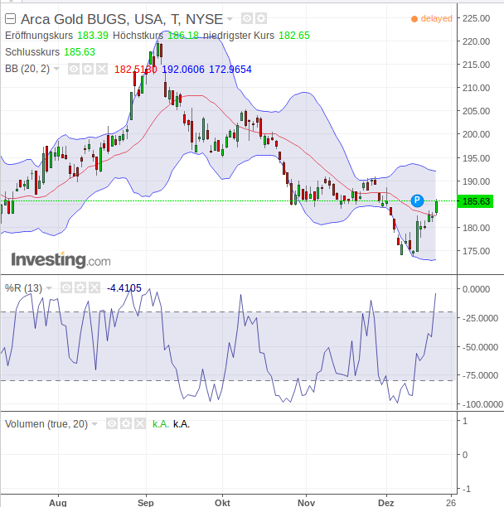Click the %R value -4.4105
The image size is (504, 507).
[124, 287]
